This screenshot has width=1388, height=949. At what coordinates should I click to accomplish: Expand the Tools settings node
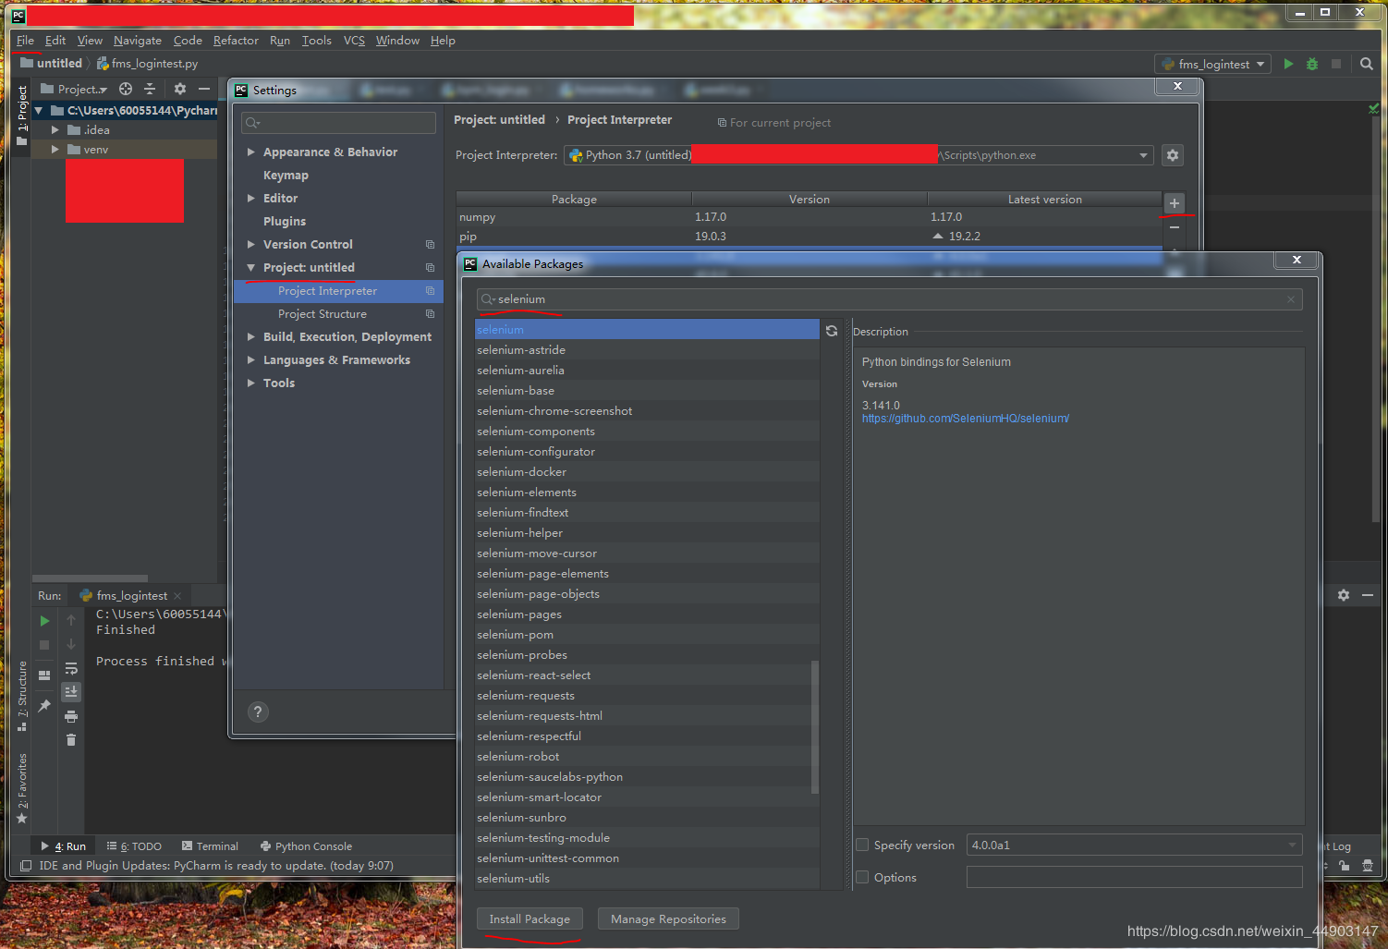coord(250,383)
